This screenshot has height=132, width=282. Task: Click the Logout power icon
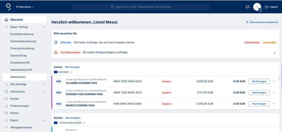pyautogui.click(x=267, y=7)
